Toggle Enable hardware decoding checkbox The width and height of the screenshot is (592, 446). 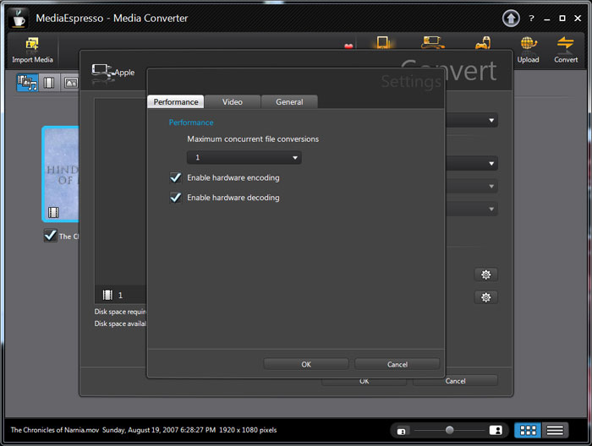176,198
